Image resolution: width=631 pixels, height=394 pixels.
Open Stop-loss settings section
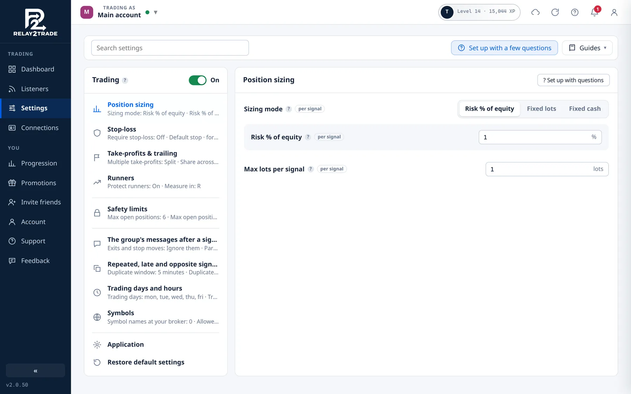156,133
